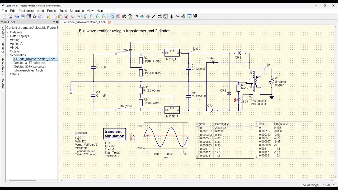Select the Wire Label (NAME) tool
This screenshot has height=190, width=338.
point(160,16)
